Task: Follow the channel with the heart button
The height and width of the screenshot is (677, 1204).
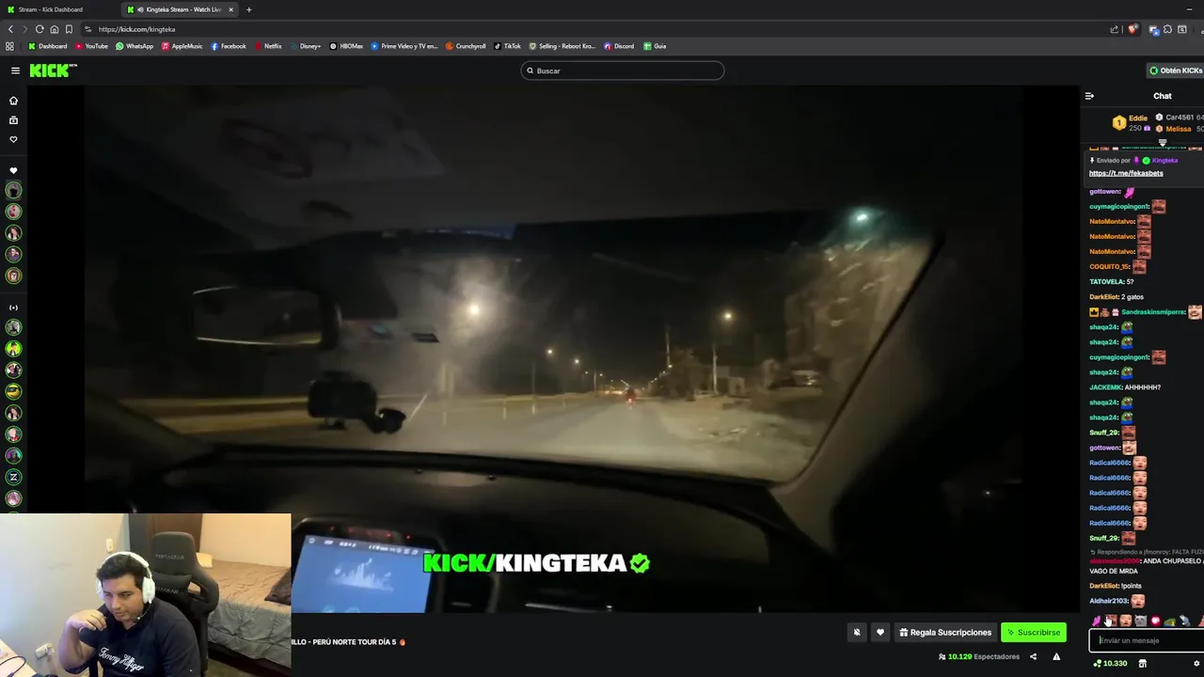Action: coord(880,633)
